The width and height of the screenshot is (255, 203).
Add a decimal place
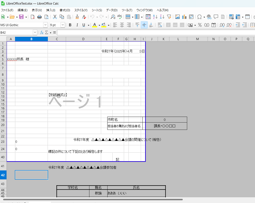point(222,25)
